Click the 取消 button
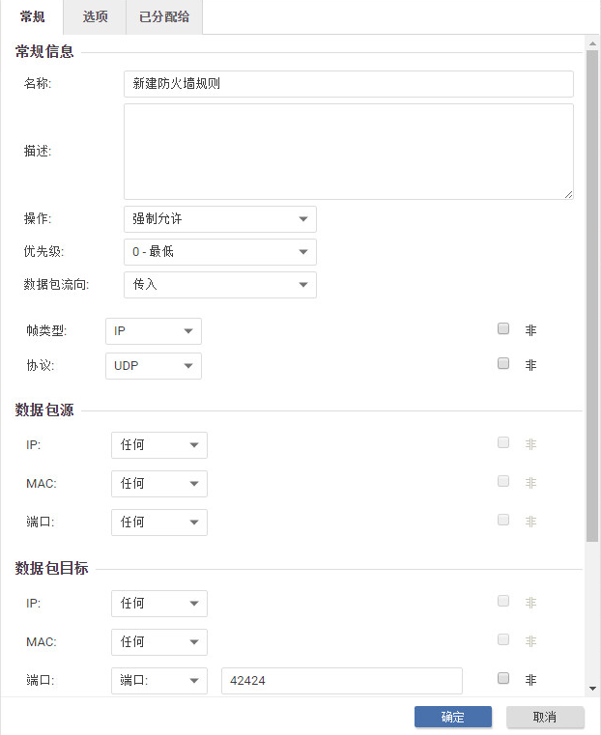601x735 pixels. [545, 717]
